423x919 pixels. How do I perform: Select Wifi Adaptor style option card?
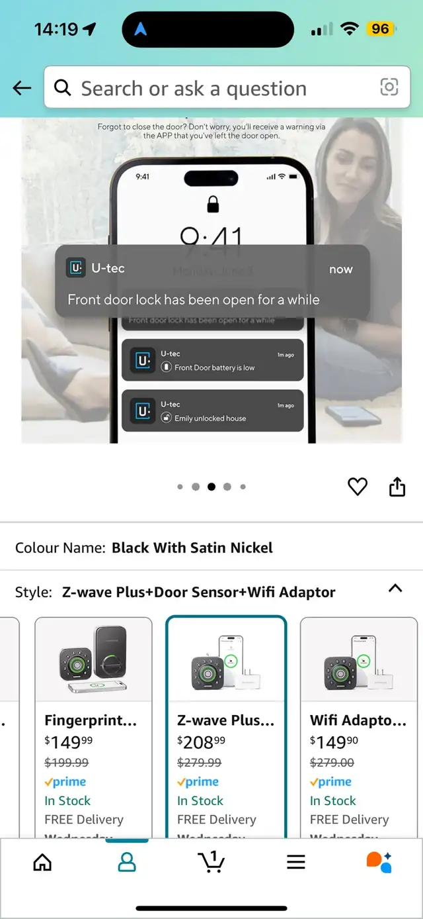(x=359, y=728)
